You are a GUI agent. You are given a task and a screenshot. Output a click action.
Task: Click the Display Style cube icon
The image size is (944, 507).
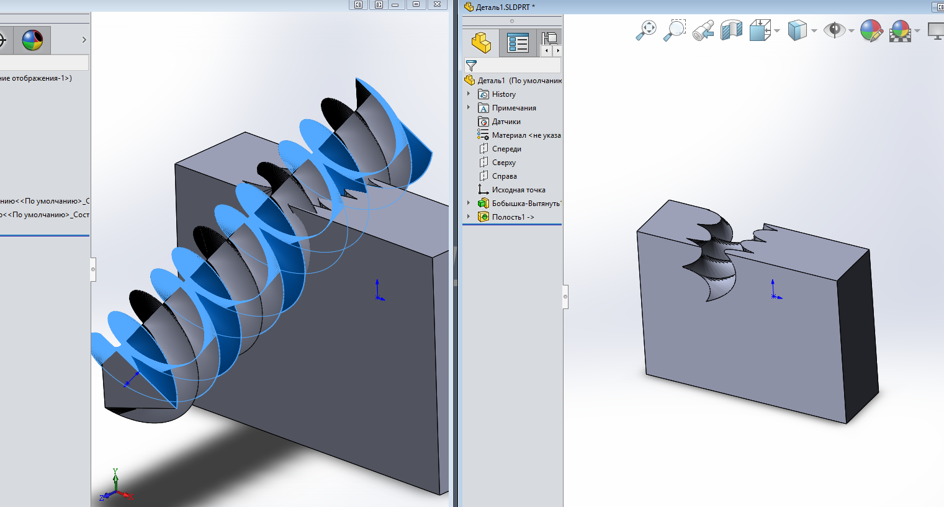797,30
